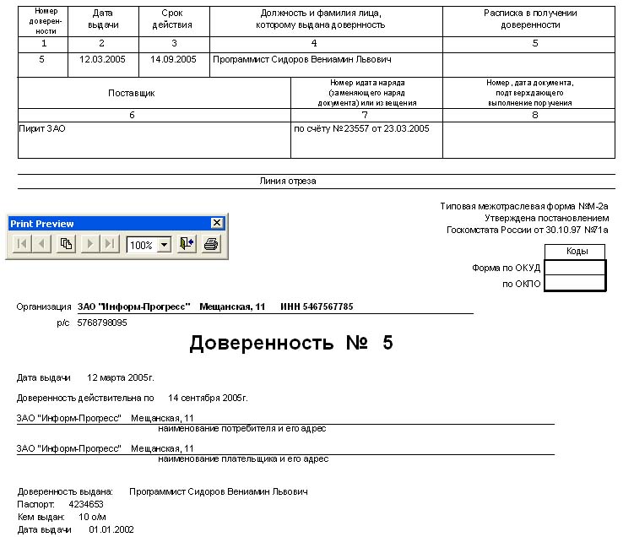
Task: Click 'Кем выдан' value '10 о/м'
Action: 92,517
